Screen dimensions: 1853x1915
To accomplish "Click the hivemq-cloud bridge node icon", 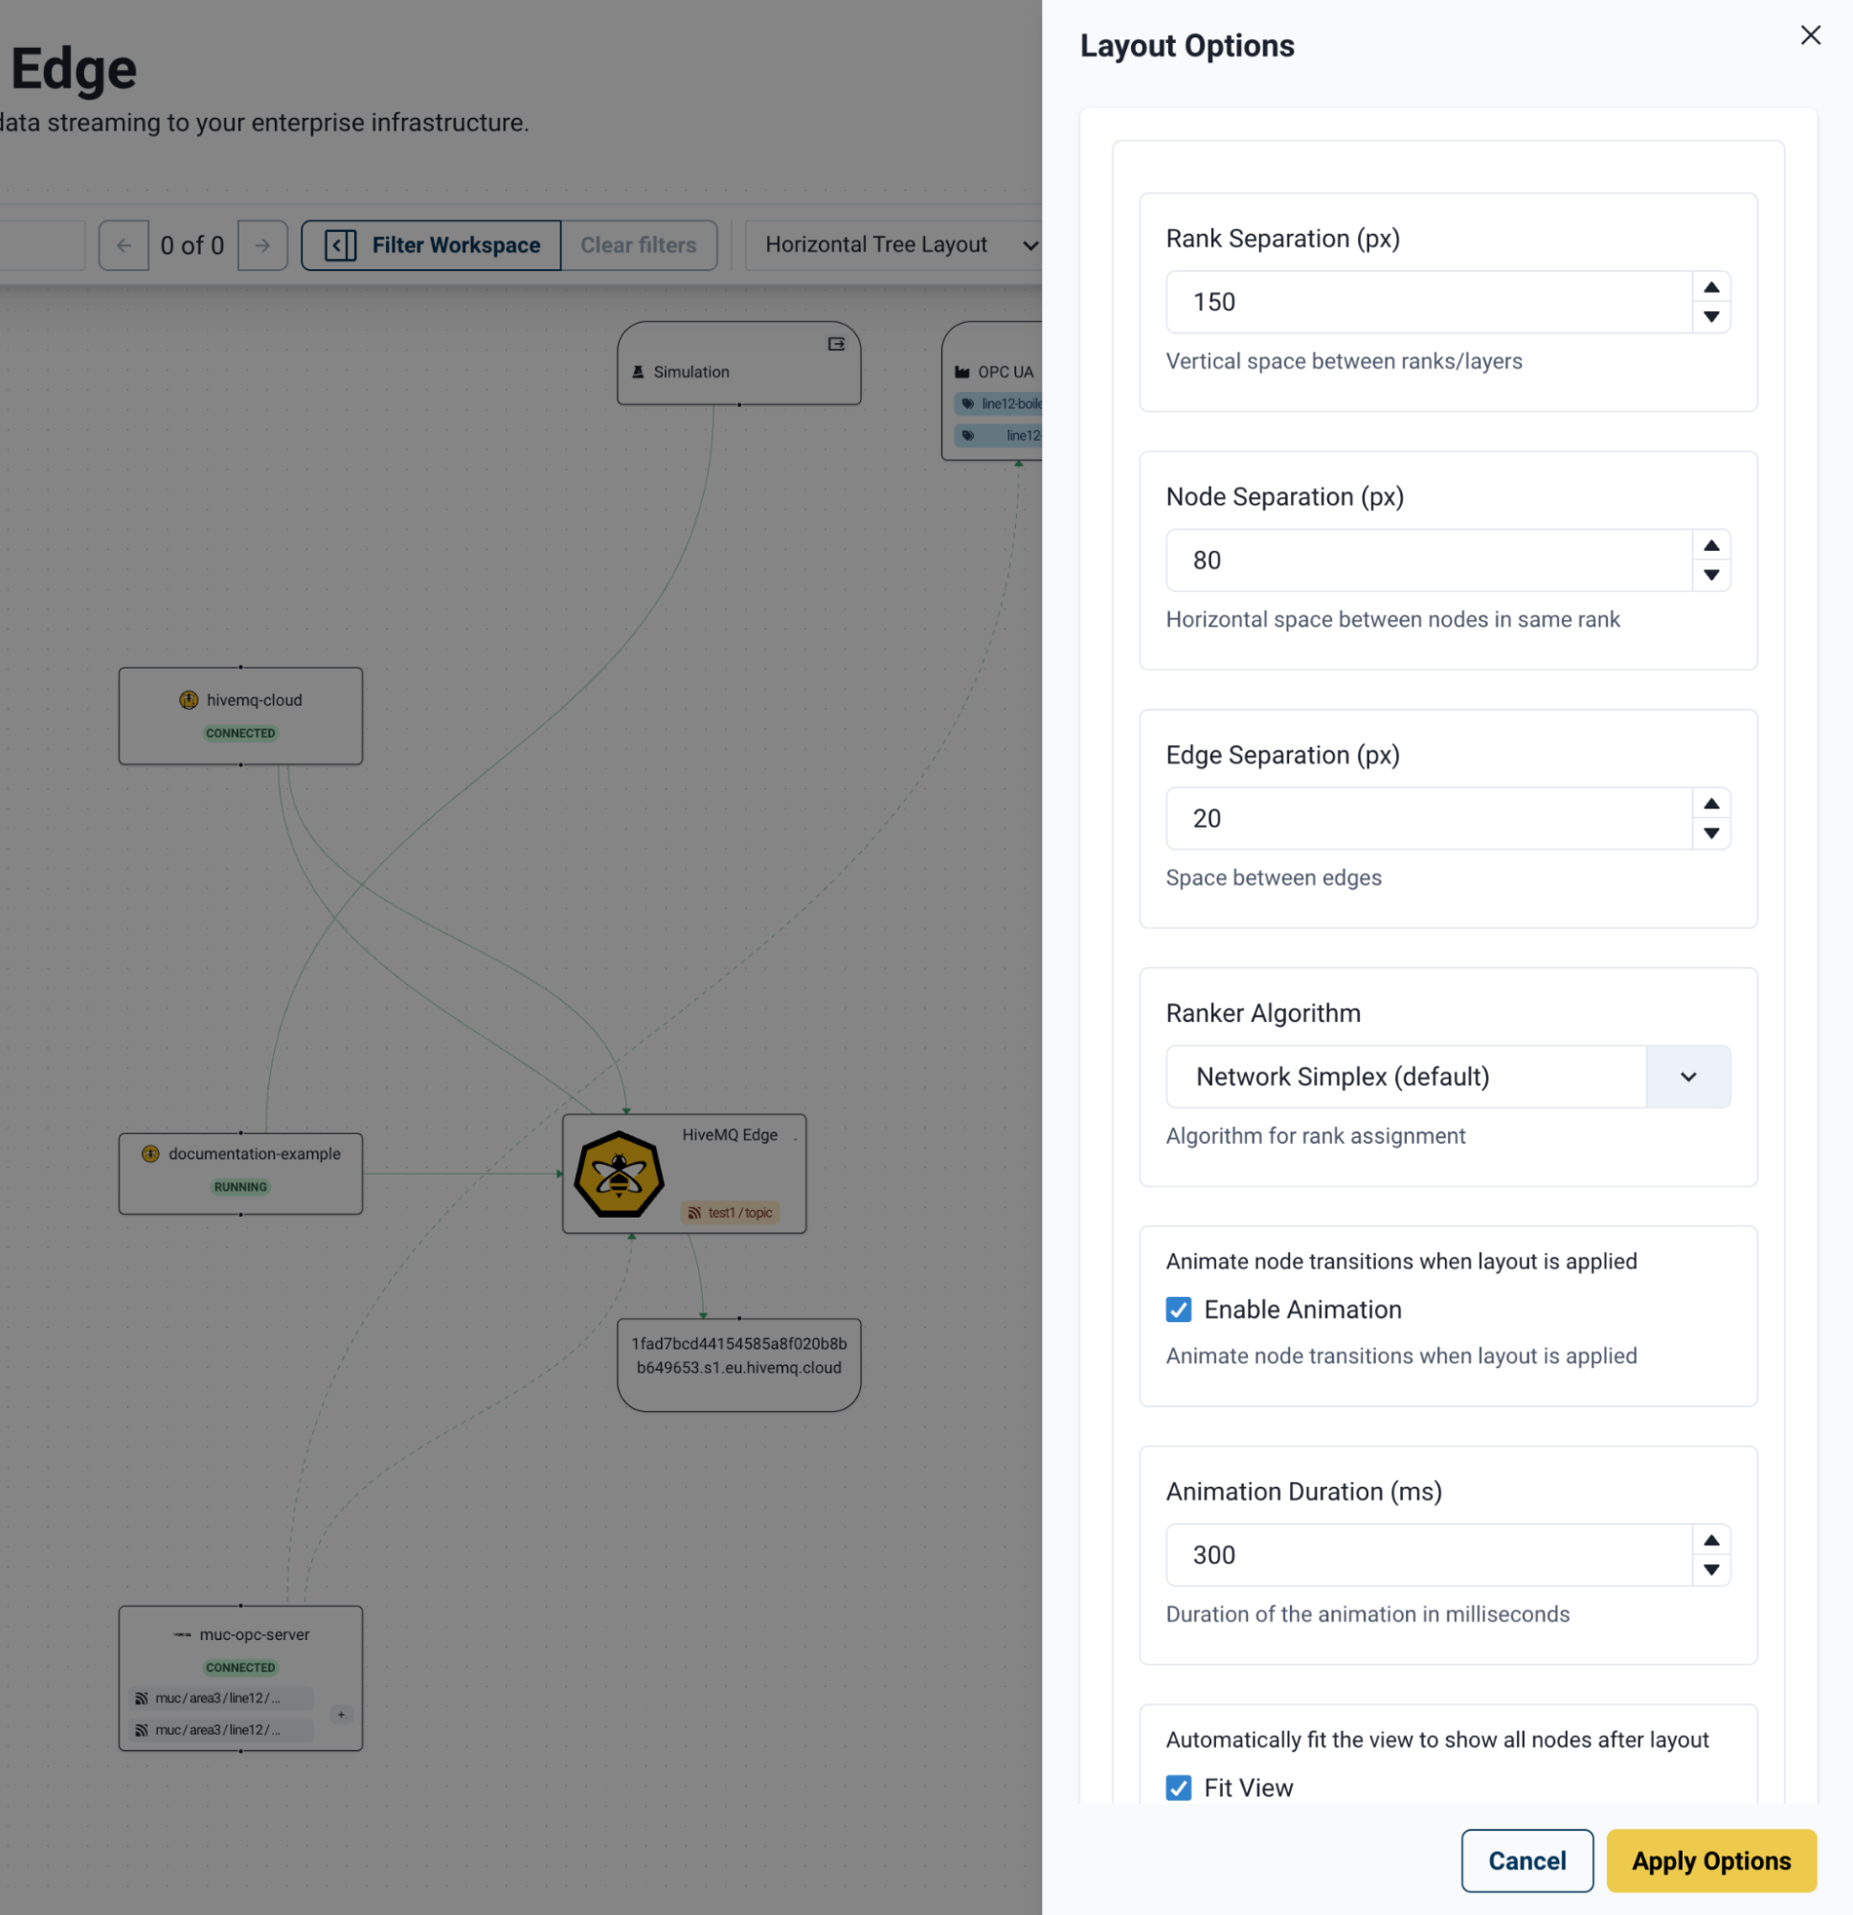I will coord(189,699).
